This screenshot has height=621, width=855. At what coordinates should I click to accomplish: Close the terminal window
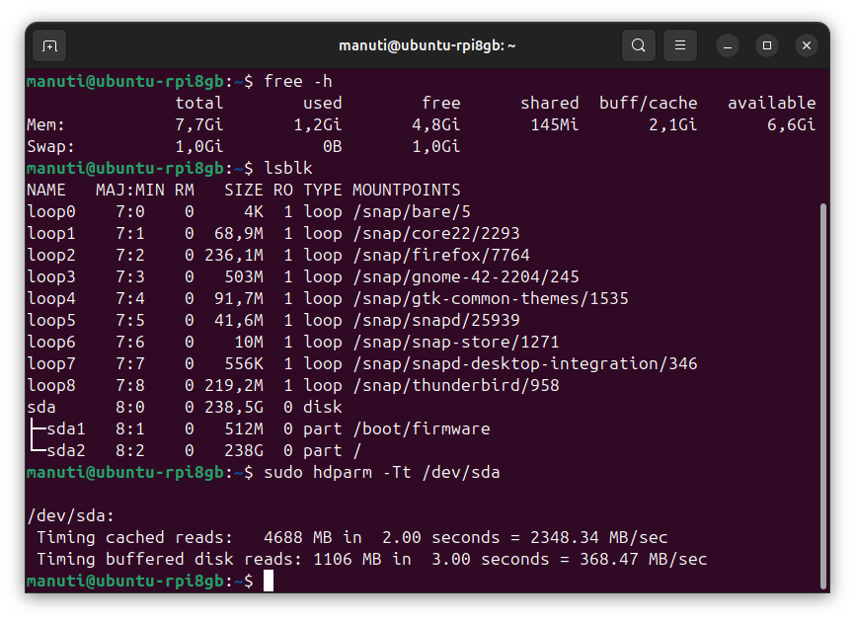click(x=807, y=45)
